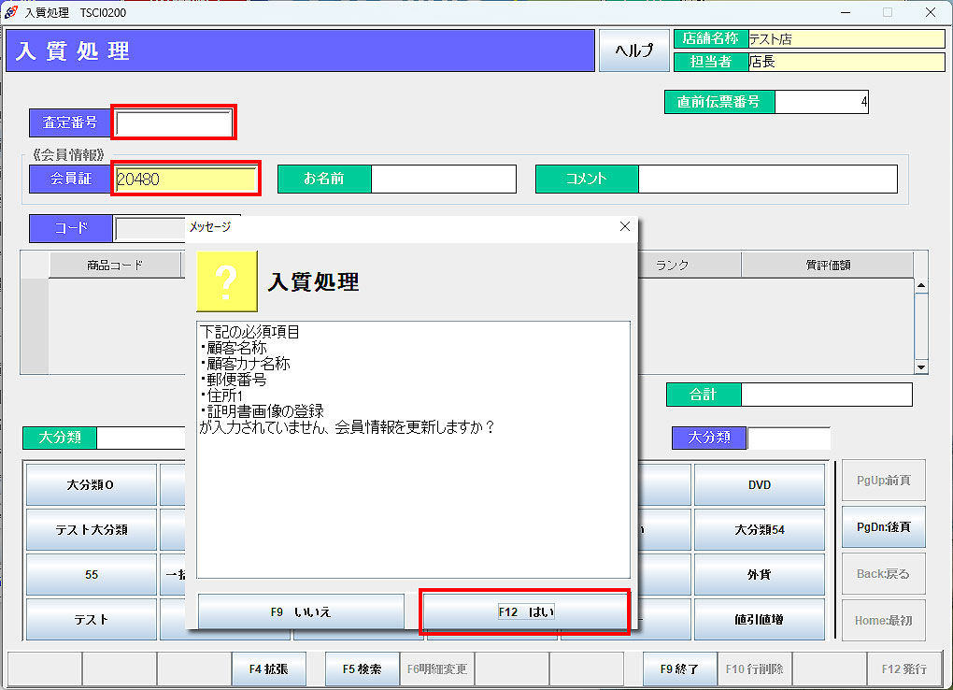
Task: Choose the 大分類54 category button
Action: click(x=759, y=530)
